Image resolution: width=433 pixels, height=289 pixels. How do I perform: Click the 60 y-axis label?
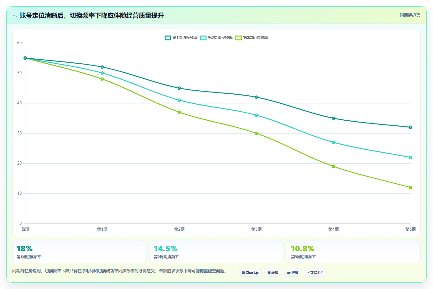pos(19,43)
